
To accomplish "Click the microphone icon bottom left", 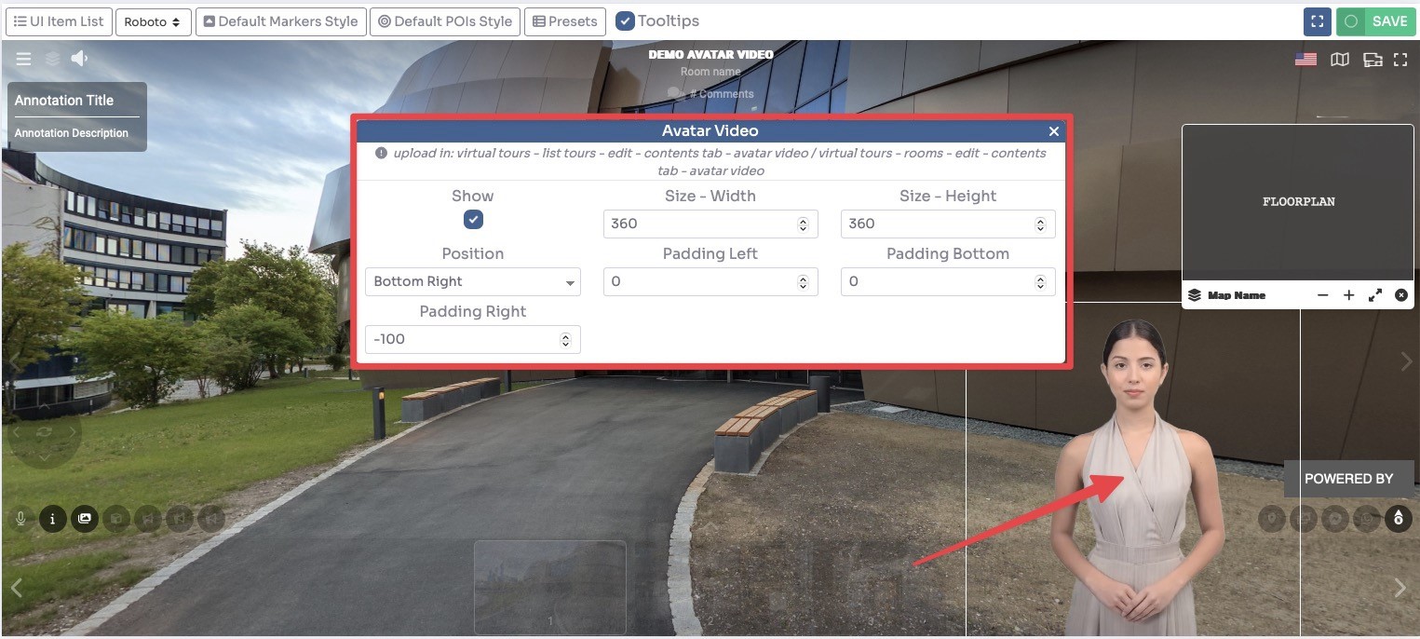I will 20,518.
